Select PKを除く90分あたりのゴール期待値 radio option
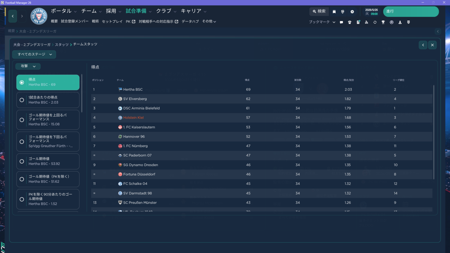 [x=48, y=199]
